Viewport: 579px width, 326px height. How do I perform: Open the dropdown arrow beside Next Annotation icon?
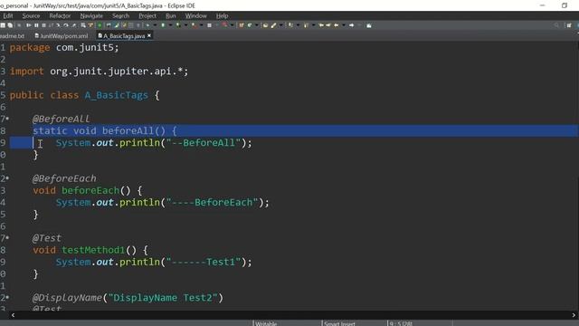298,25
